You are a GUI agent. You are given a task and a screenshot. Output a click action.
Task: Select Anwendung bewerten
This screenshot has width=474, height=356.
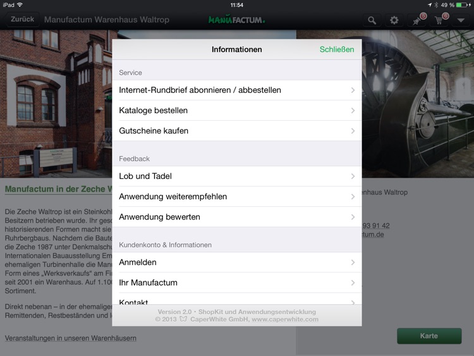(x=237, y=217)
